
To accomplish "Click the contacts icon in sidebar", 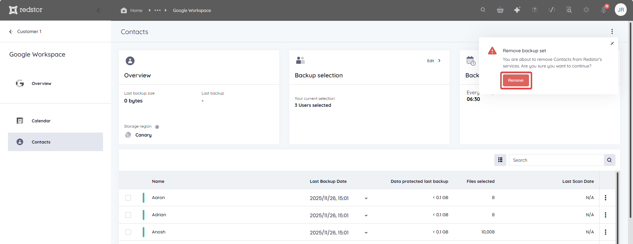I will click(20, 142).
